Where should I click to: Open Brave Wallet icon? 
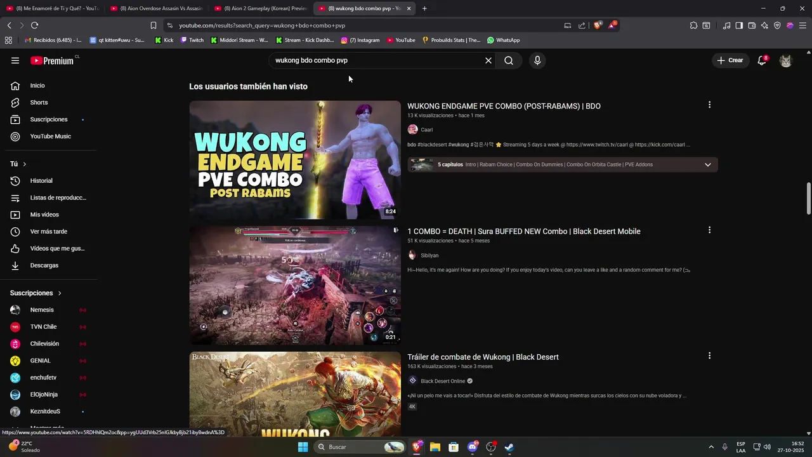pos(752,25)
